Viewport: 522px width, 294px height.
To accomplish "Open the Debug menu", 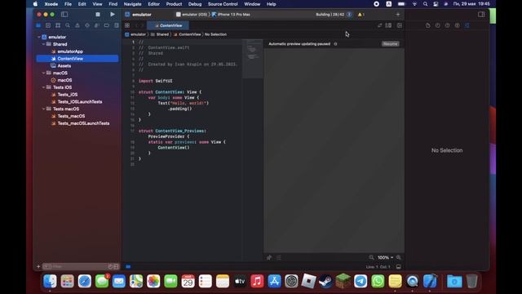I will pyautogui.click(x=195, y=4).
